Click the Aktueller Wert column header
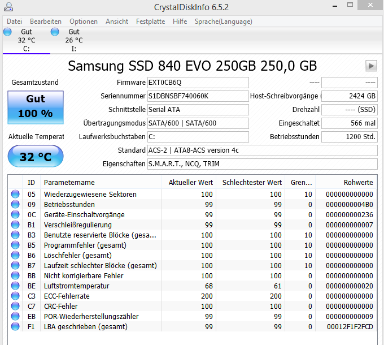This screenshot has height=345, width=384. point(189,183)
